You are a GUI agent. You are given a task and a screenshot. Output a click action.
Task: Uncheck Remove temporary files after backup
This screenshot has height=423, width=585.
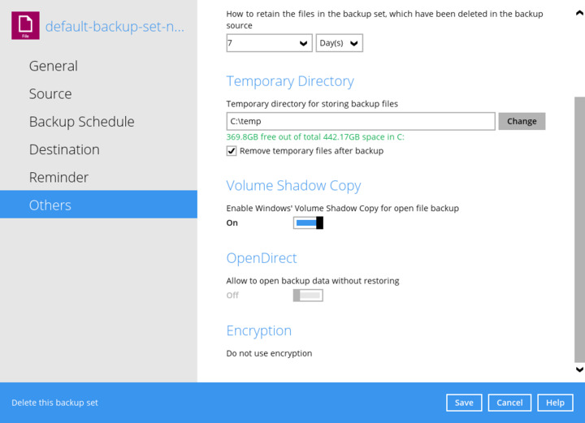pos(232,151)
